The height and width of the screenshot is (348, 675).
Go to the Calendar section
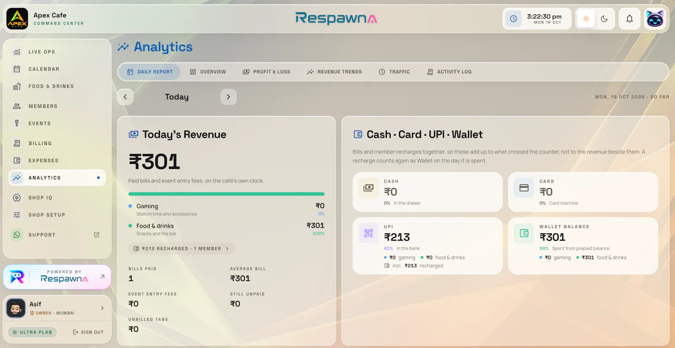pyautogui.click(x=57, y=69)
